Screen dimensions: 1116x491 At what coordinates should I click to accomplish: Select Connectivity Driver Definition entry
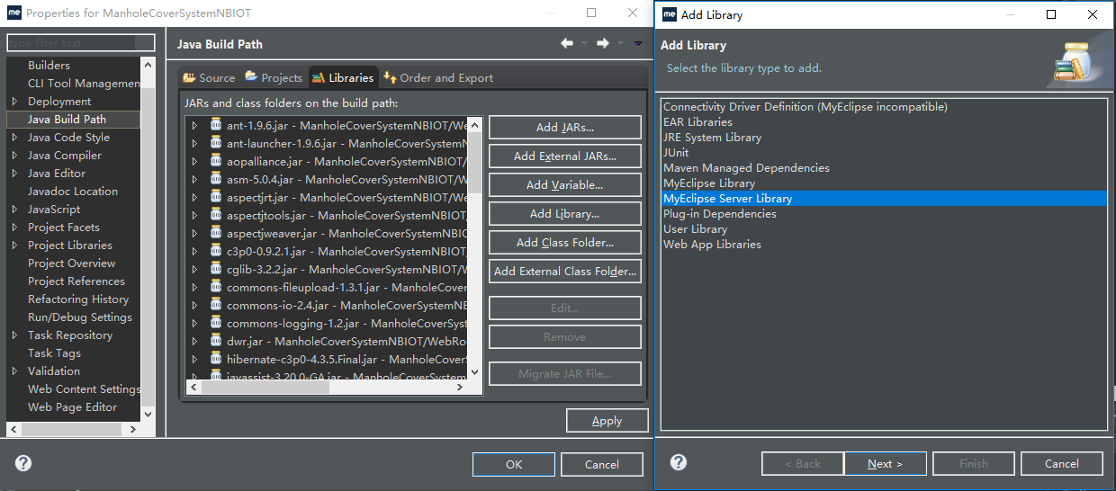(805, 107)
